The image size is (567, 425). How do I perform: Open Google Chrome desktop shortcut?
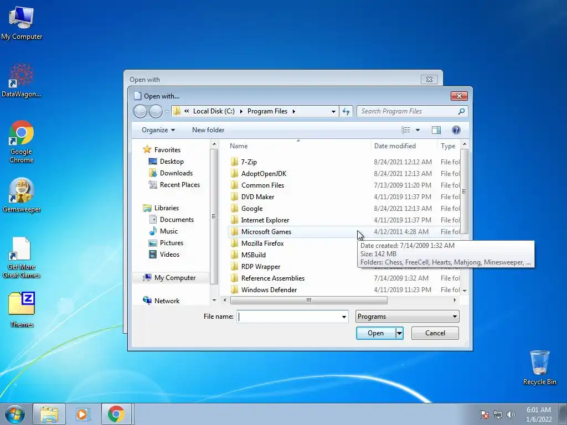[22, 142]
